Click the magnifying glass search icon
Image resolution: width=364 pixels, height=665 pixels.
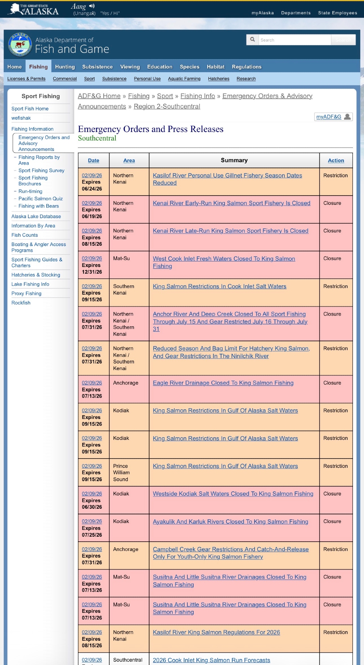point(253,40)
